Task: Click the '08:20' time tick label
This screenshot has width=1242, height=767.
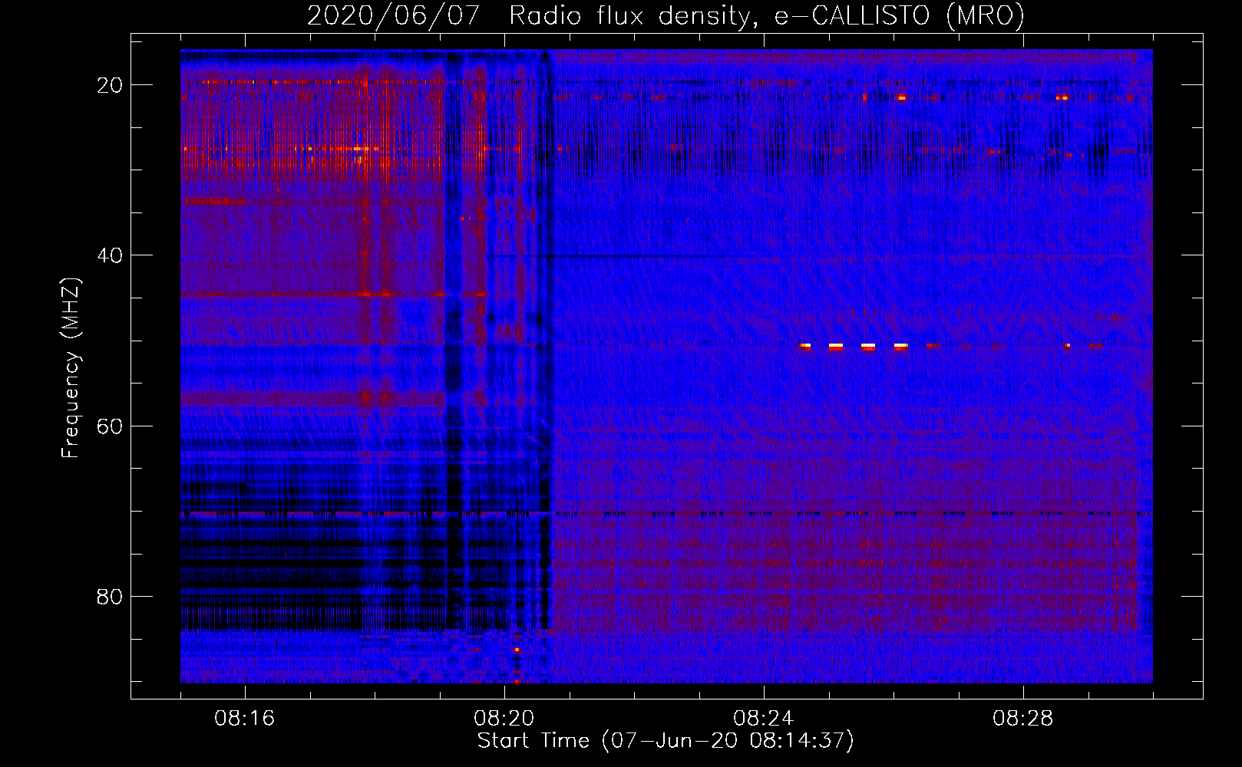Action: (x=504, y=719)
